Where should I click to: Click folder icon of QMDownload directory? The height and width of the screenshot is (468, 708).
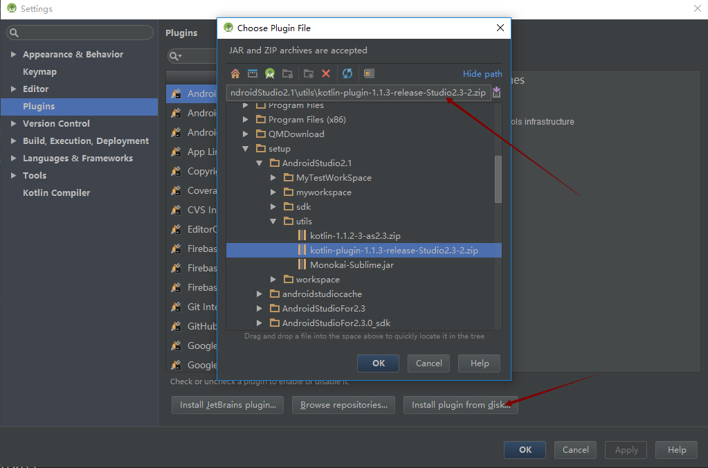click(x=260, y=134)
